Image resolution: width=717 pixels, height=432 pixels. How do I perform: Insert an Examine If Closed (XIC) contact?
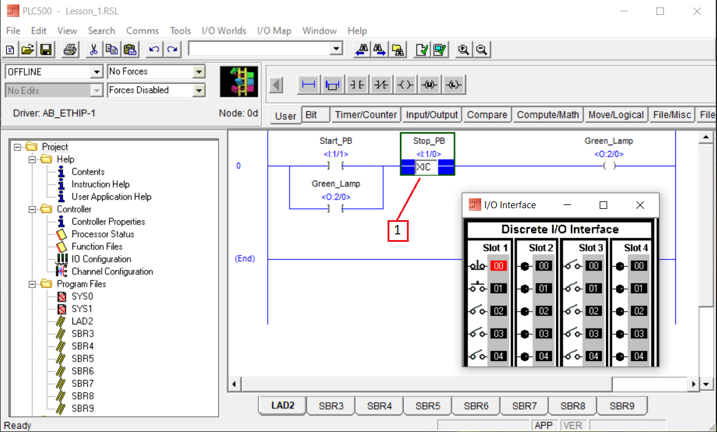click(x=357, y=85)
